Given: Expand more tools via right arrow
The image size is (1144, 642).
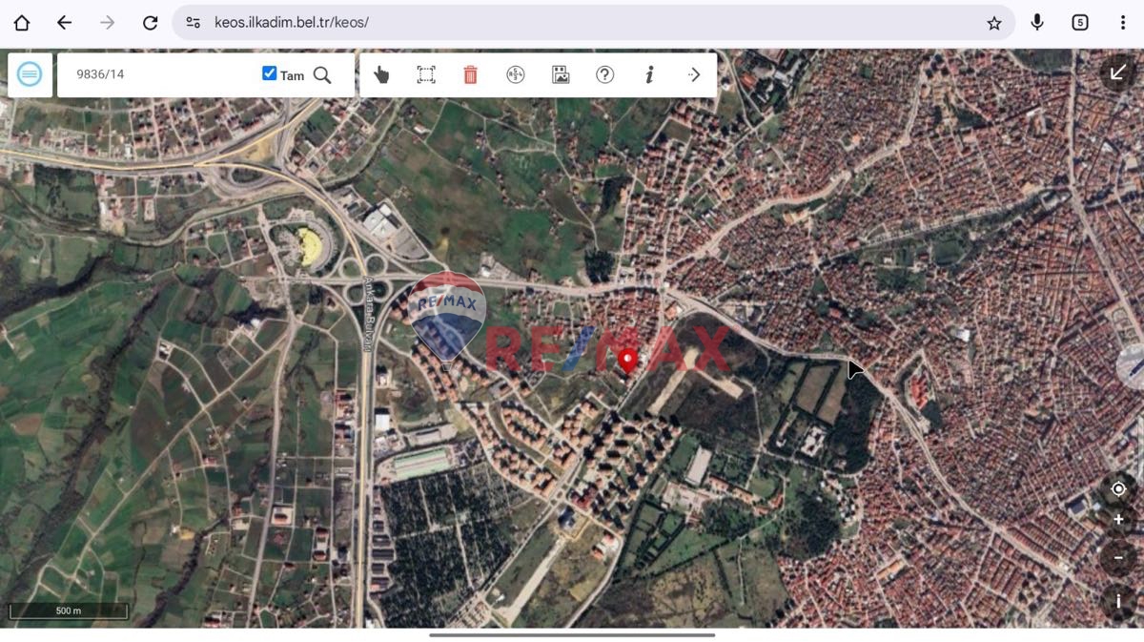Looking at the screenshot, I should [x=694, y=74].
